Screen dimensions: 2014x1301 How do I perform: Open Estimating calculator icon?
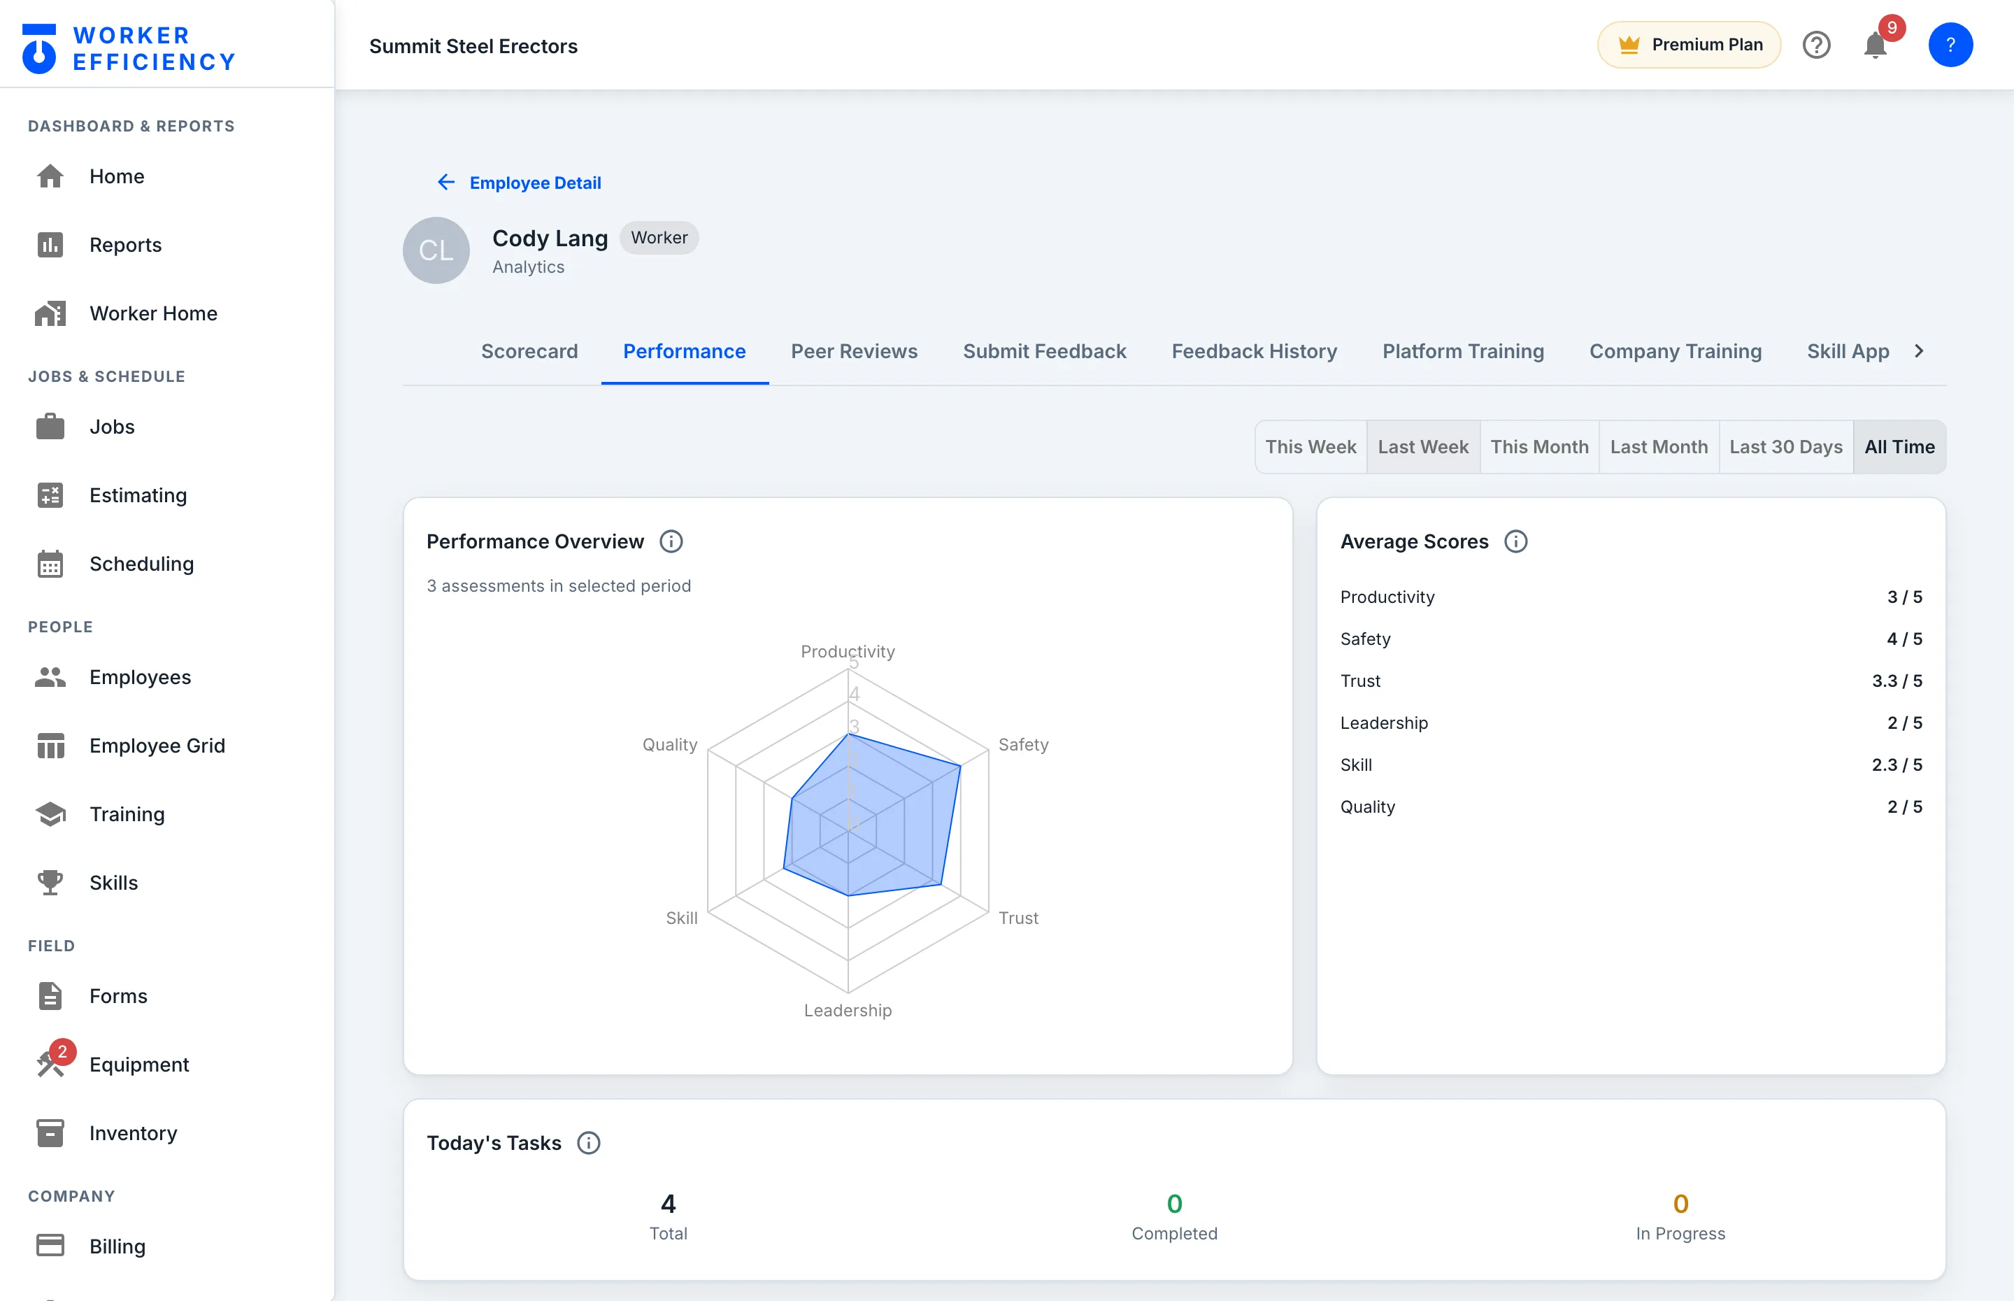pos(50,495)
